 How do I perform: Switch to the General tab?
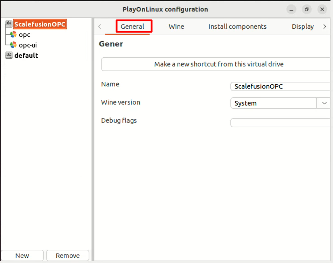pos(132,27)
